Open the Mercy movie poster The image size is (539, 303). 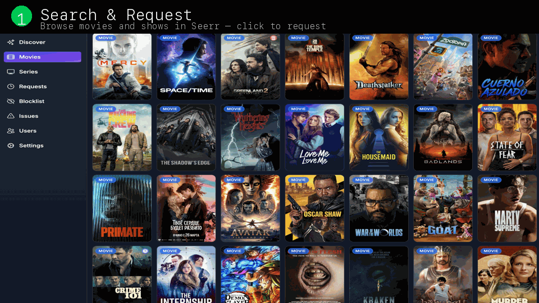click(x=122, y=67)
